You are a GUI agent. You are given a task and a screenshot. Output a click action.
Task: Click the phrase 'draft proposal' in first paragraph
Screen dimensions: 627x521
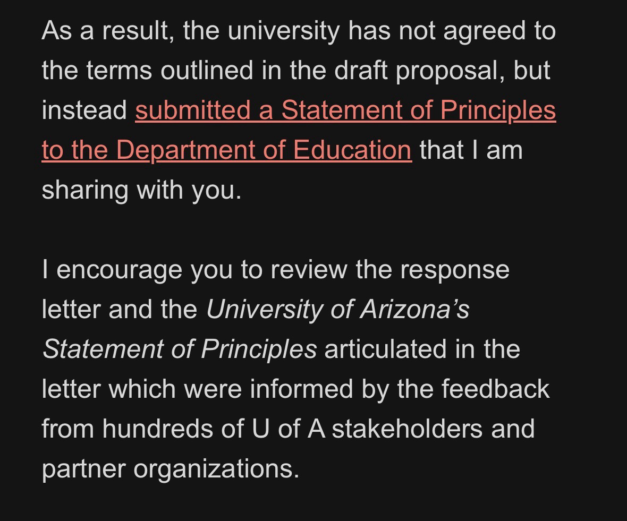(x=397, y=70)
